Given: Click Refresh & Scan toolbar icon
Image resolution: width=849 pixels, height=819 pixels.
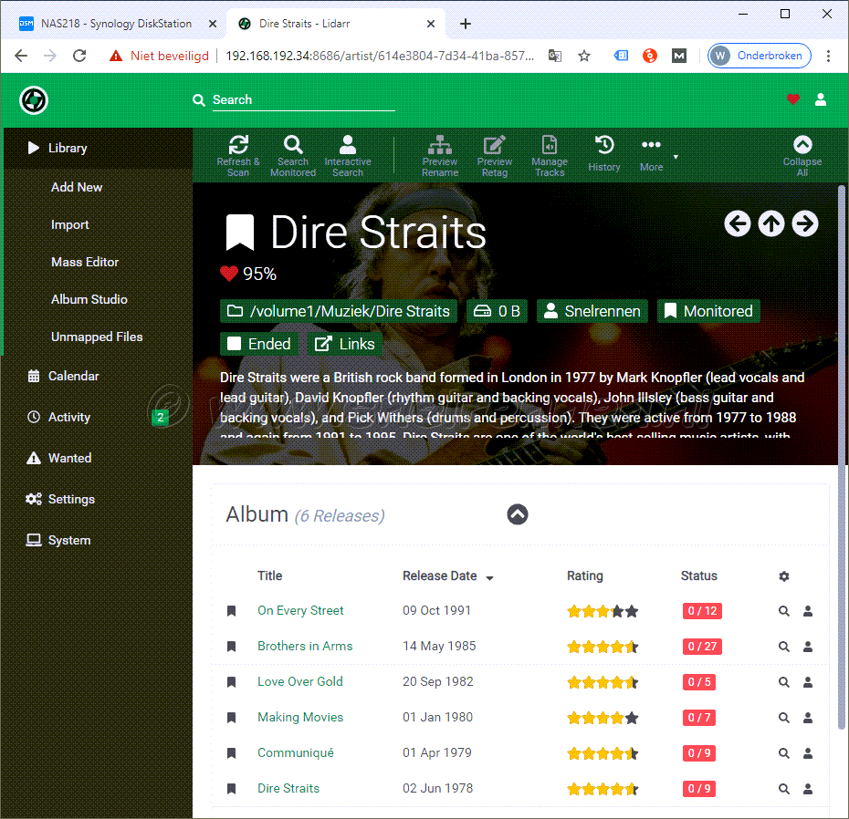Looking at the screenshot, I should pyautogui.click(x=238, y=156).
